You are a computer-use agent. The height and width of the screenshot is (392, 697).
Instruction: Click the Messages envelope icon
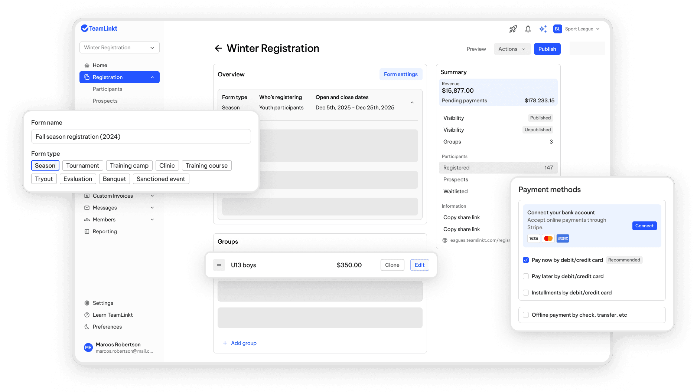tap(87, 208)
